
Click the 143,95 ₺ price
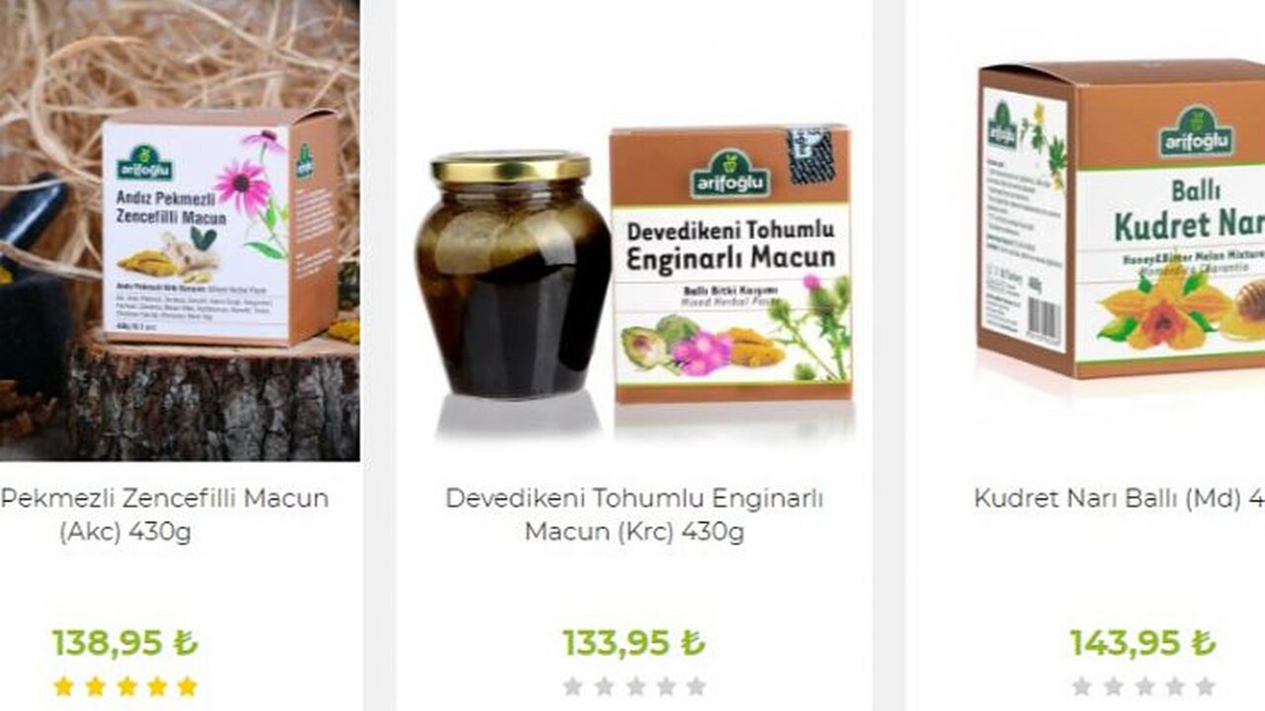coord(1142,643)
